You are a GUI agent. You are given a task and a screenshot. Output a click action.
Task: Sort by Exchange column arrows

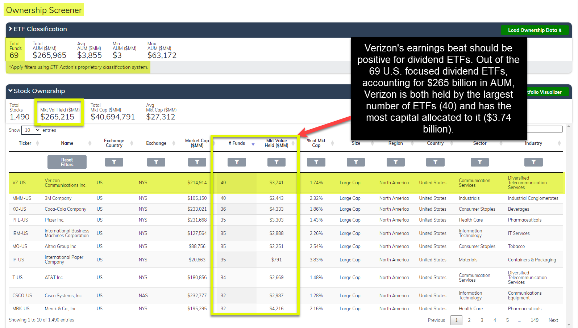[174, 143]
